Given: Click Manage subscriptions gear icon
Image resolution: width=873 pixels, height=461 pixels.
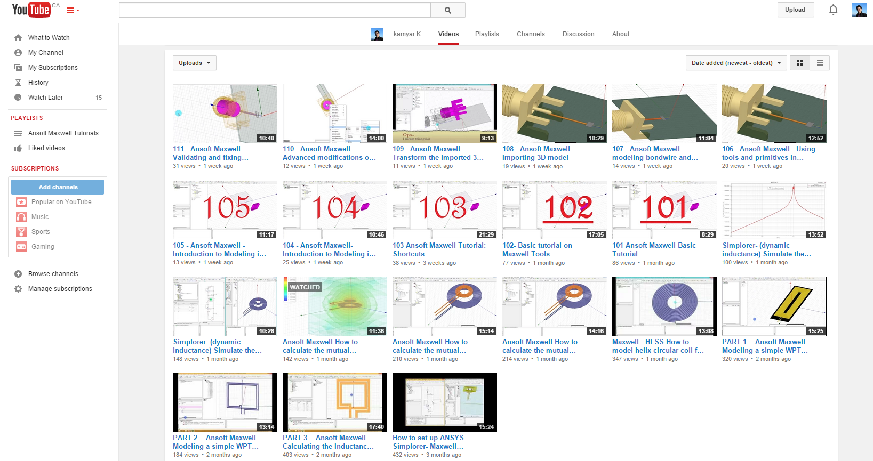Looking at the screenshot, I should (x=18, y=289).
